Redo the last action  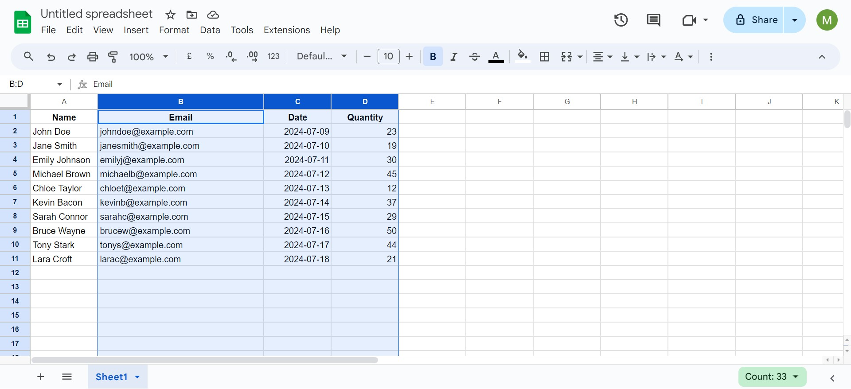(71, 57)
